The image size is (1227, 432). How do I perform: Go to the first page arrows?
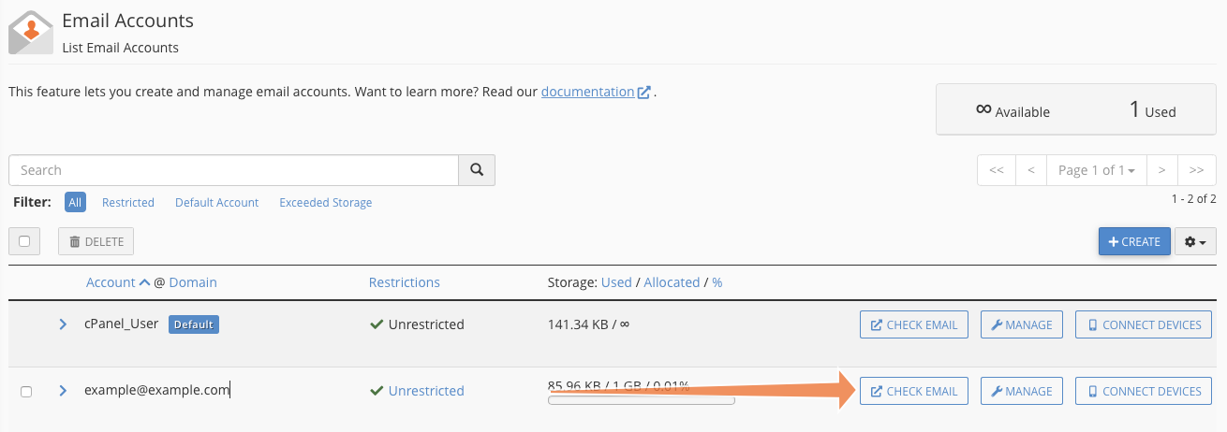pos(997,170)
